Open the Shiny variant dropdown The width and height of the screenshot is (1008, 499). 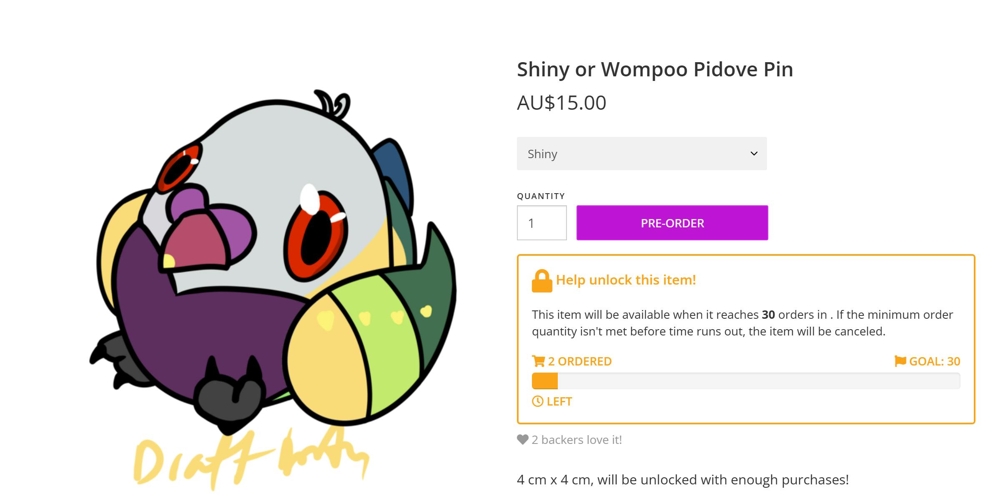641,154
